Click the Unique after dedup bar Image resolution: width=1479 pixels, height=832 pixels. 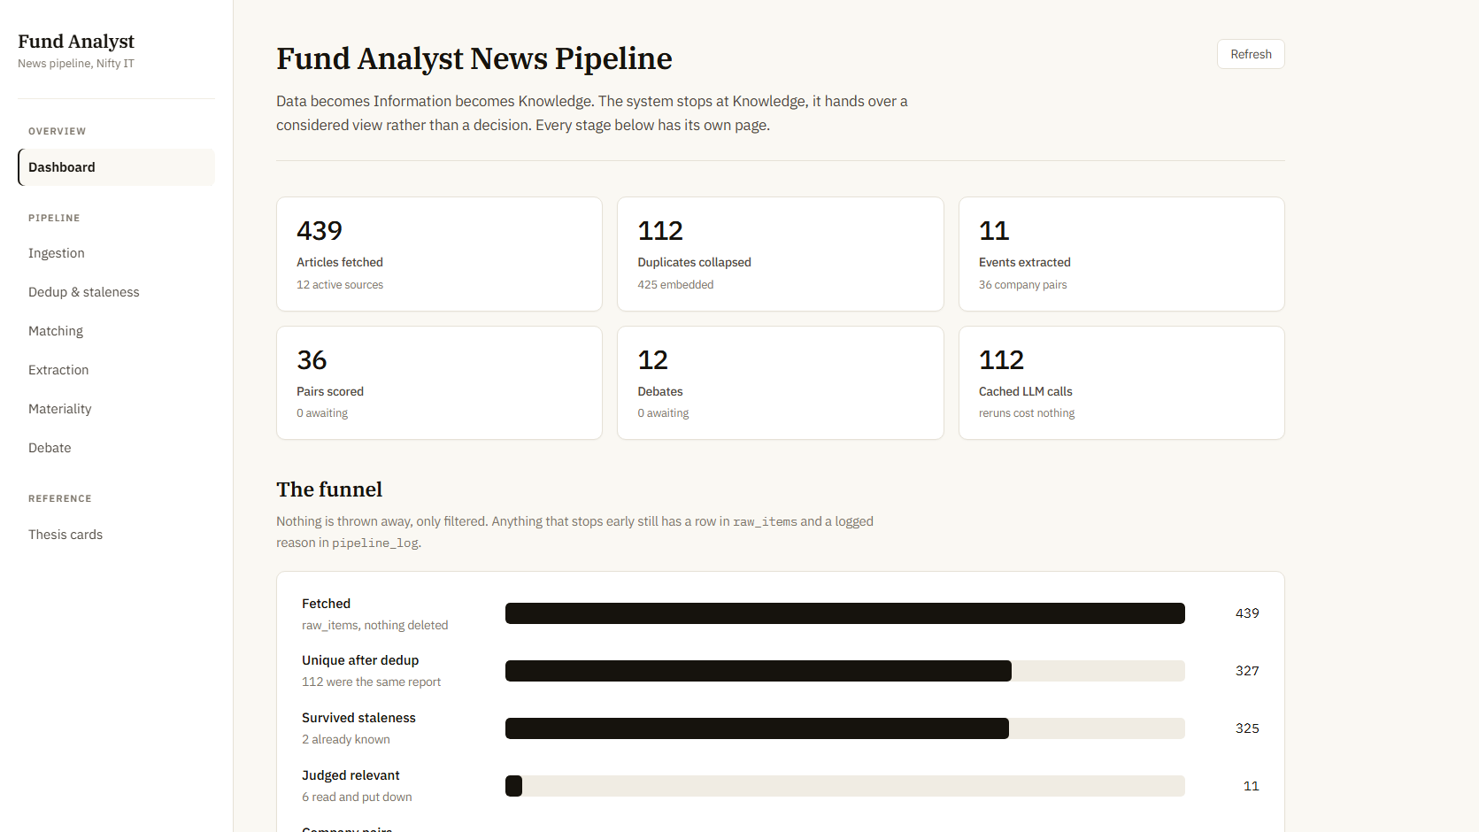[x=845, y=671]
